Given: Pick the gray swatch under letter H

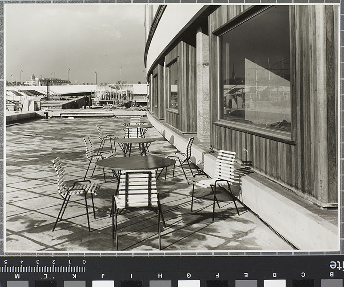Looking at the screenshot, I should click(x=160, y=283).
